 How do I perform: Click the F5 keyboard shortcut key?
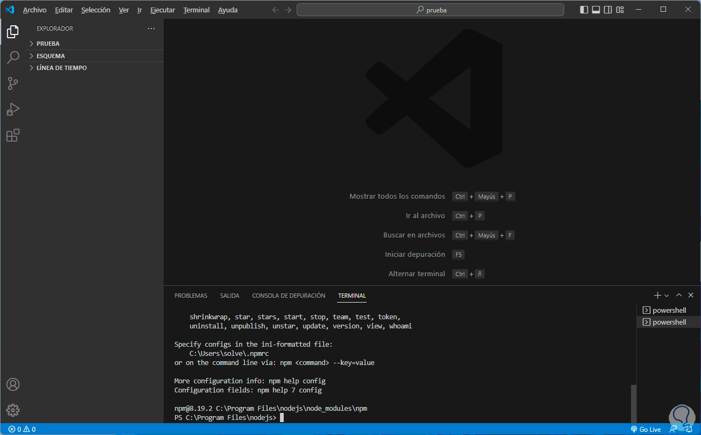(458, 255)
